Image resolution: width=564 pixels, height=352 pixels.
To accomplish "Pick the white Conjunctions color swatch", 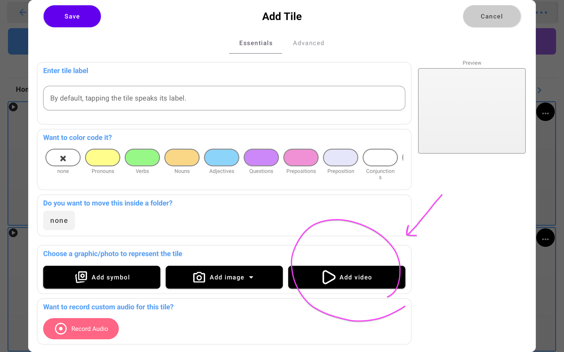I will click(x=380, y=157).
